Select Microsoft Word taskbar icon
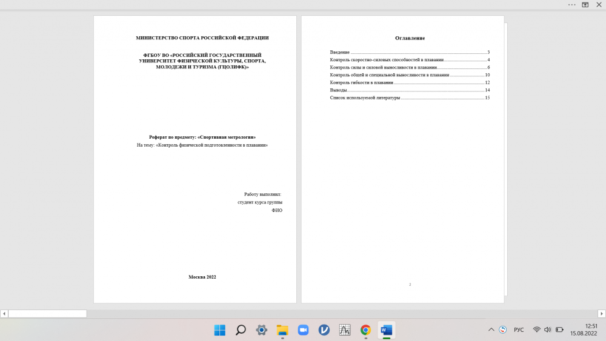Screen dimensions: 606x341 coord(387,330)
